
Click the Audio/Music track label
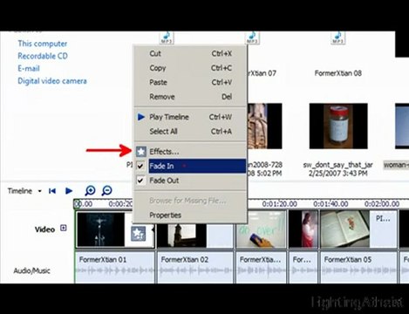(31, 271)
